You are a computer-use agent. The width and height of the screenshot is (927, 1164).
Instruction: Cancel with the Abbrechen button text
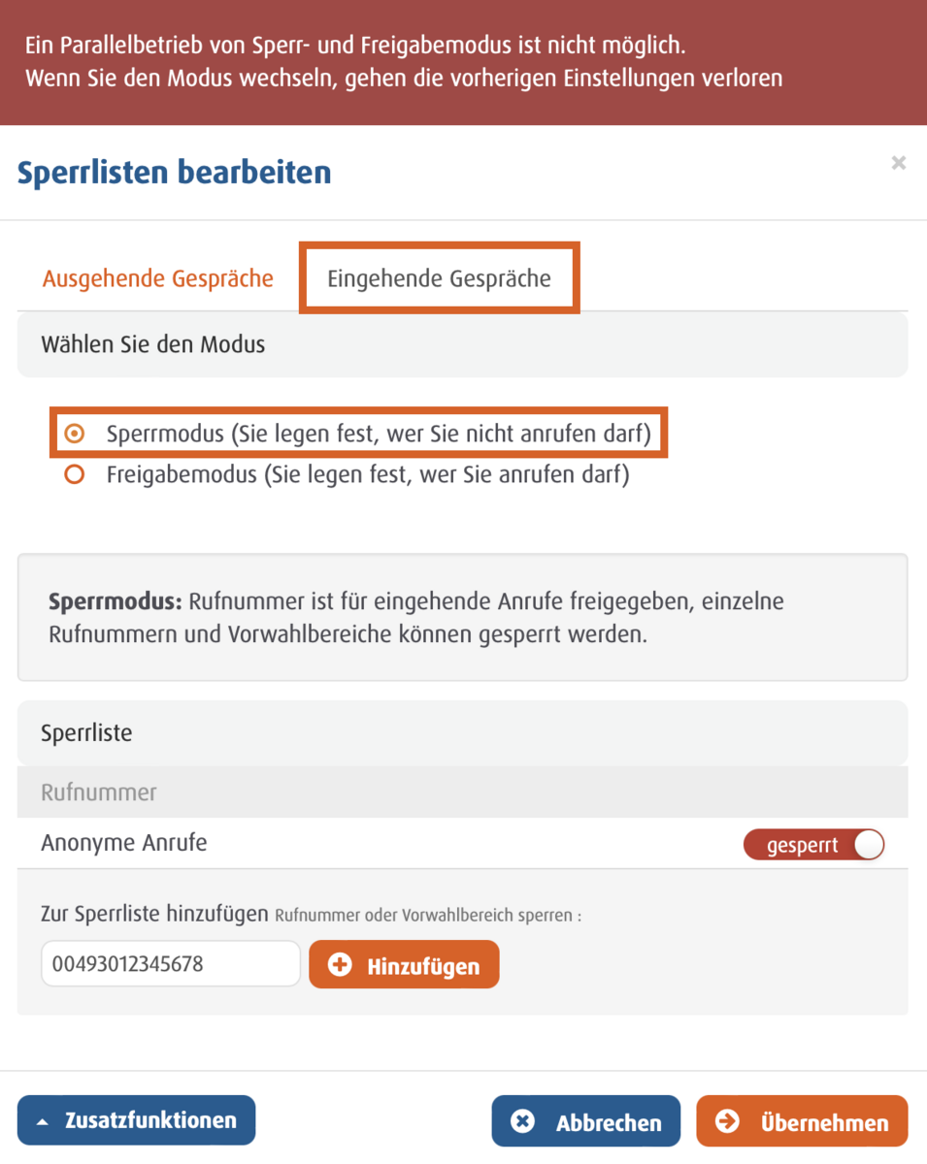click(609, 1123)
